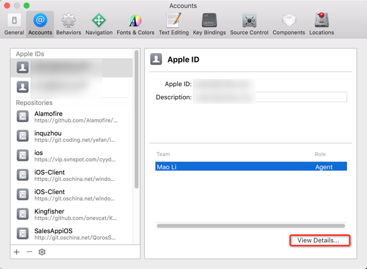Select Alamofire repository name
The image size is (367, 269).
click(48, 114)
